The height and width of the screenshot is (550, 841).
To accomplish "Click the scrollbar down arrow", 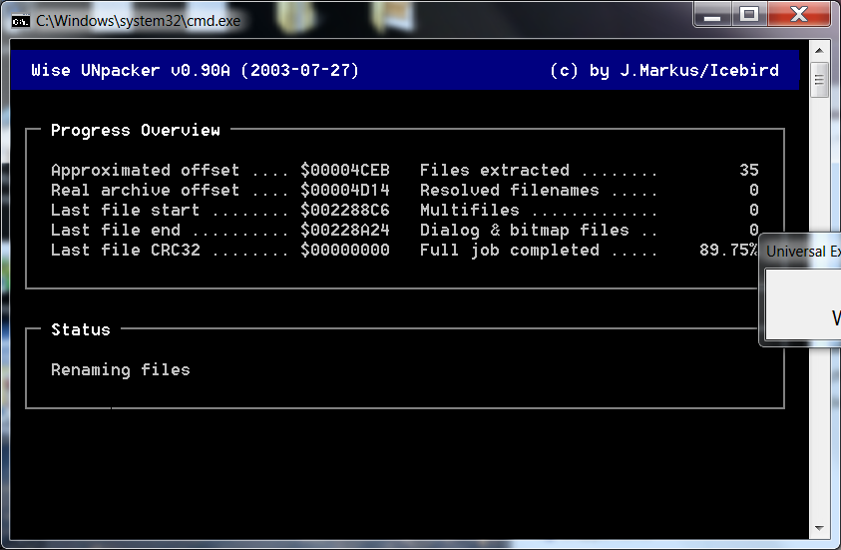I will pos(820,528).
